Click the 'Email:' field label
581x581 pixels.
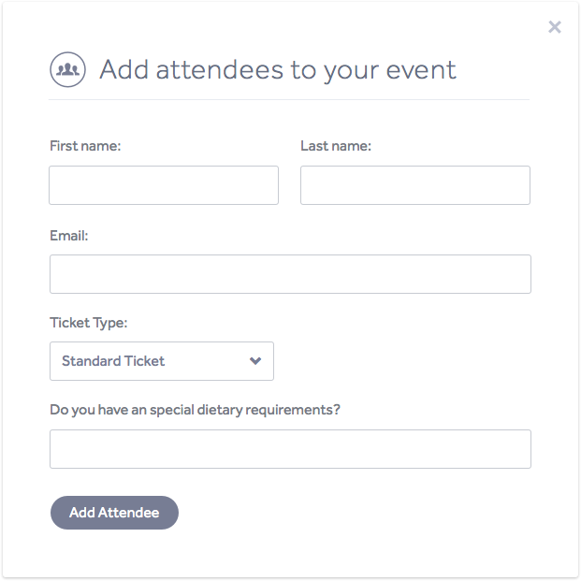pyautogui.click(x=69, y=236)
